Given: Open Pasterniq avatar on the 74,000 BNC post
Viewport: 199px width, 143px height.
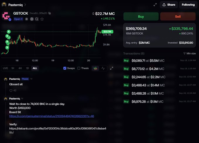Looking at the screenshot, I should [6, 99].
